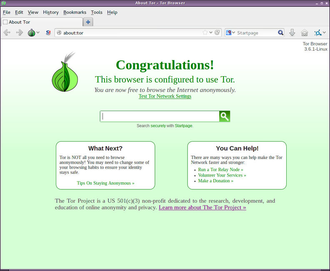Click the green search magnifier button
Viewport: 330px width, 271px height.
pos(225,117)
